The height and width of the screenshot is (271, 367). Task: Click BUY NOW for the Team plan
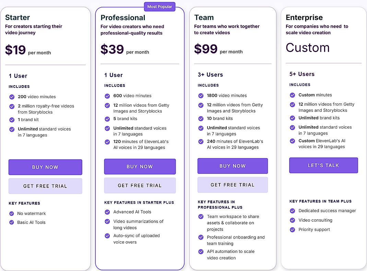(x=233, y=166)
